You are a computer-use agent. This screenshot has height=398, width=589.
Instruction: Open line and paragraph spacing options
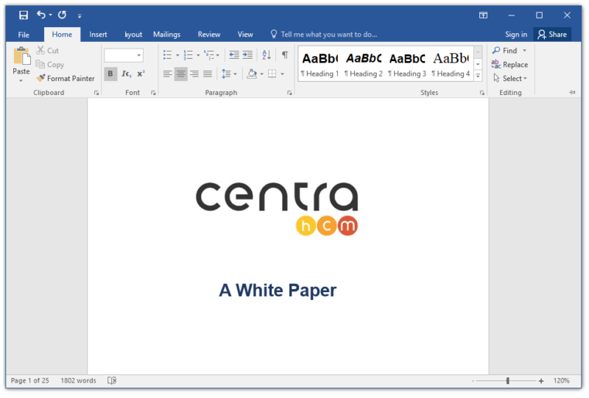229,74
